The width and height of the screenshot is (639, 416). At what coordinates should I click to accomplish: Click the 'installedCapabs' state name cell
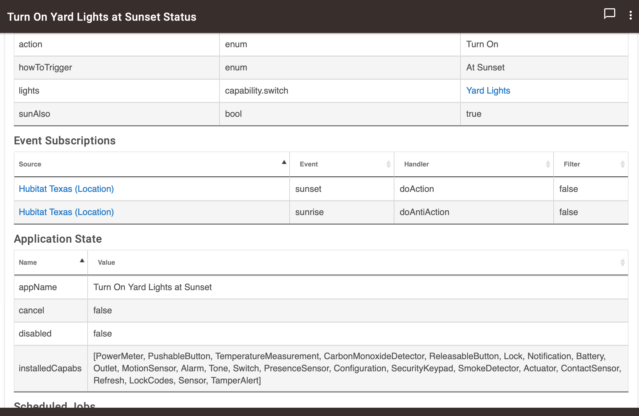pyautogui.click(x=51, y=368)
